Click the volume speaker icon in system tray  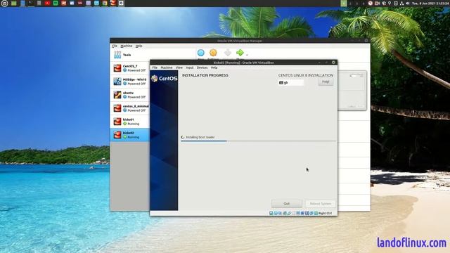pyautogui.click(x=408, y=3)
